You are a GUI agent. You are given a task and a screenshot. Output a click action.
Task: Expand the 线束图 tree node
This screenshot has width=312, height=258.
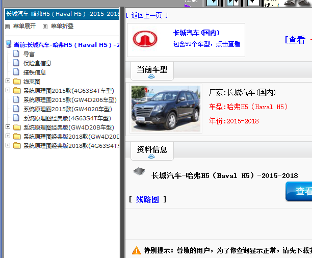point(8,81)
